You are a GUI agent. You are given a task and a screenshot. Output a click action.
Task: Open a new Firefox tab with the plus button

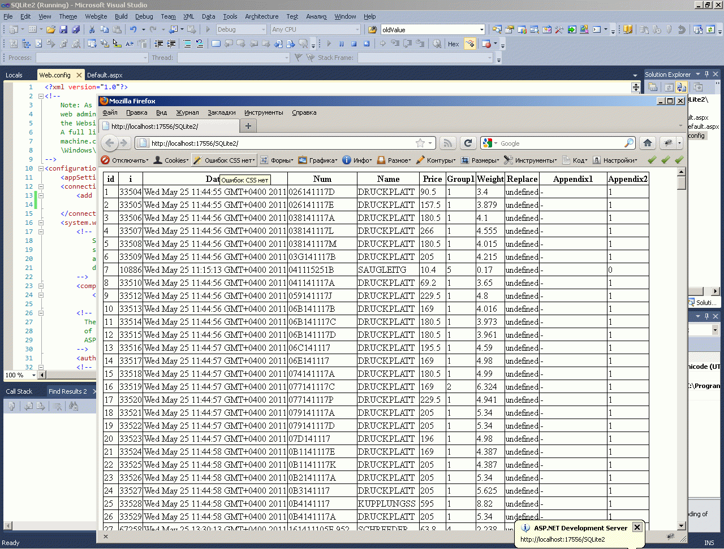point(248,126)
